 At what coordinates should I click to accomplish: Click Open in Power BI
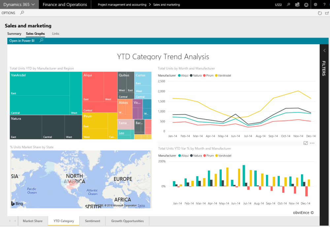coord(22,41)
